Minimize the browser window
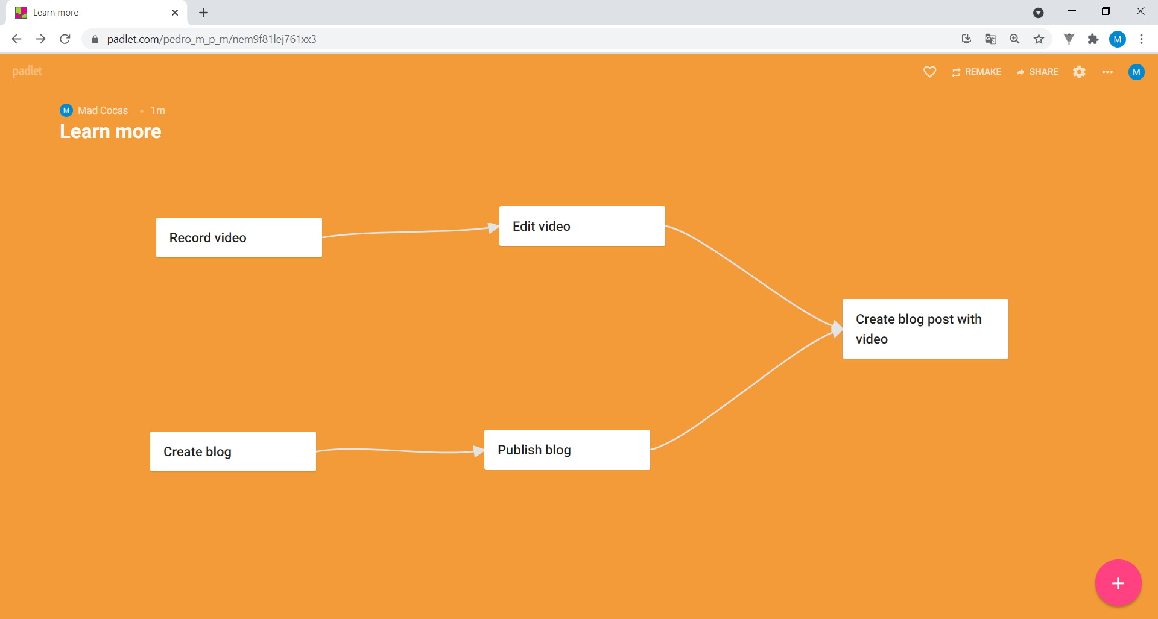This screenshot has height=619, width=1158. [x=1072, y=11]
